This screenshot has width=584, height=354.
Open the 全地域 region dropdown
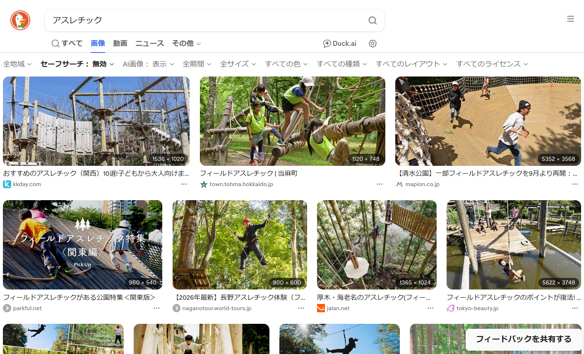coord(17,64)
